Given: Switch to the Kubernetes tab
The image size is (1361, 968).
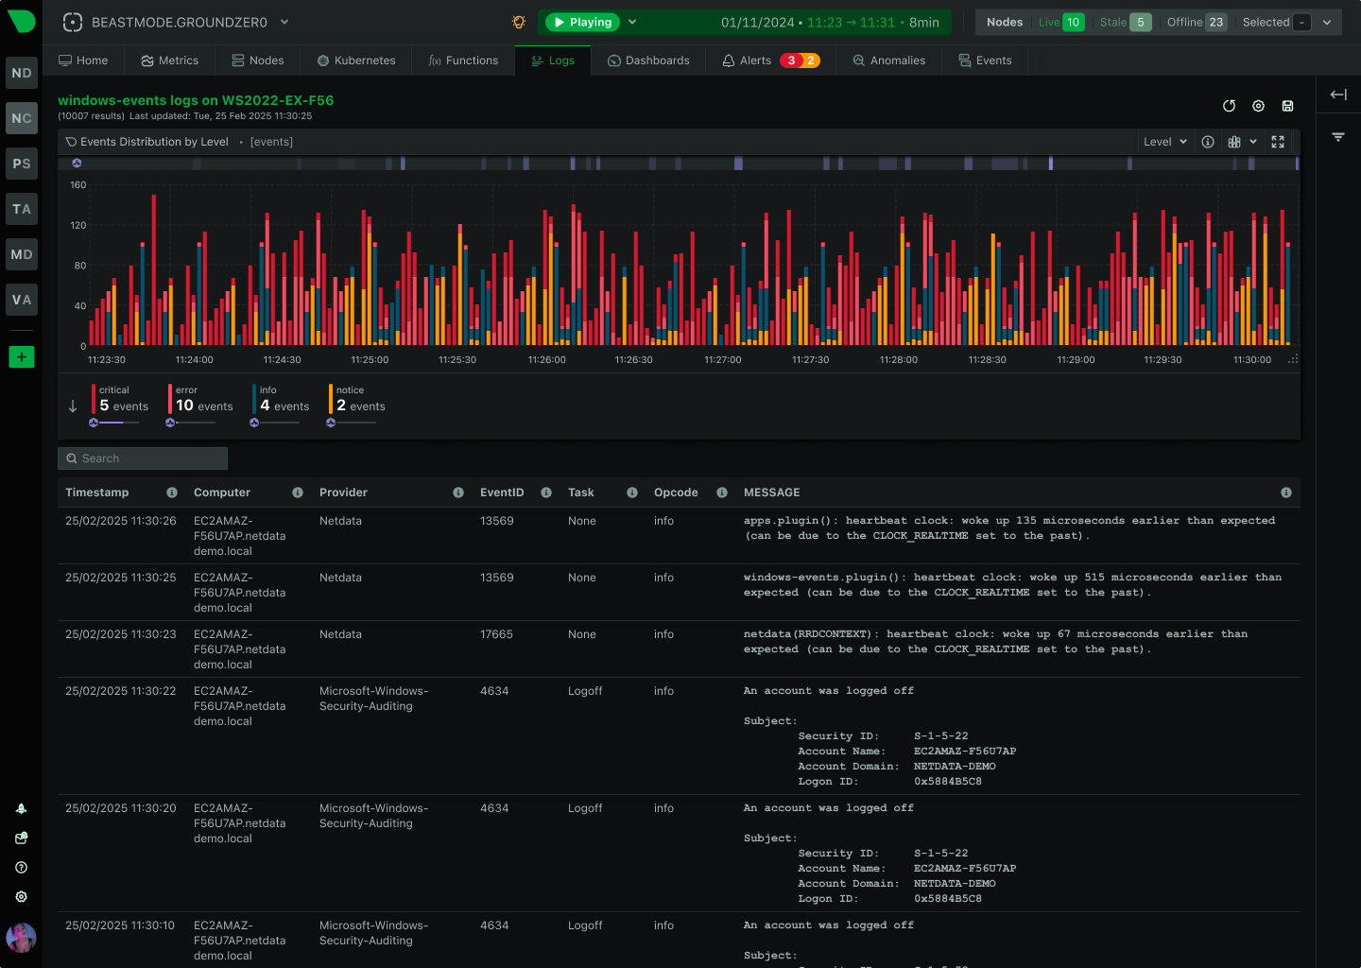Looking at the screenshot, I should tap(356, 60).
